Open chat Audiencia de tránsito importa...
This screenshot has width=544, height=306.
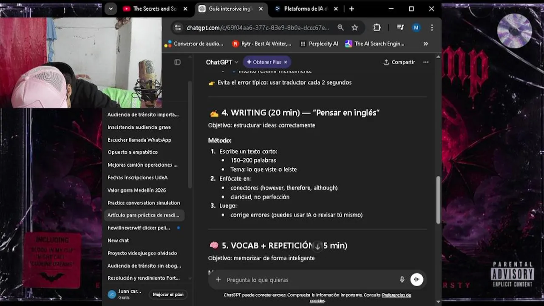(x=144, y=115)
